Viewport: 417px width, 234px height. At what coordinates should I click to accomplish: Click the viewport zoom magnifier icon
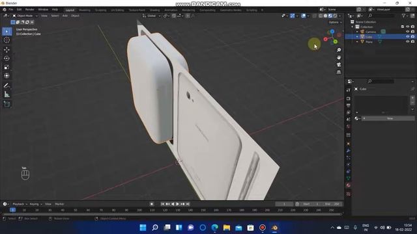pos(339,50)
